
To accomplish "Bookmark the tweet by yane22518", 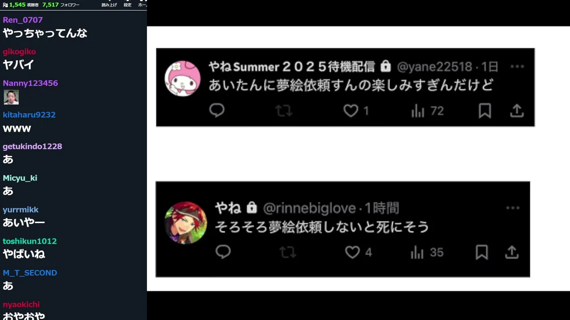I will coord(484,111).
